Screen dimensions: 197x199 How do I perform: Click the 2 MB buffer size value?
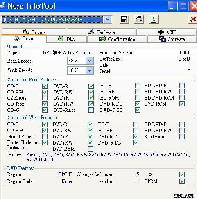tap(184, 59)
